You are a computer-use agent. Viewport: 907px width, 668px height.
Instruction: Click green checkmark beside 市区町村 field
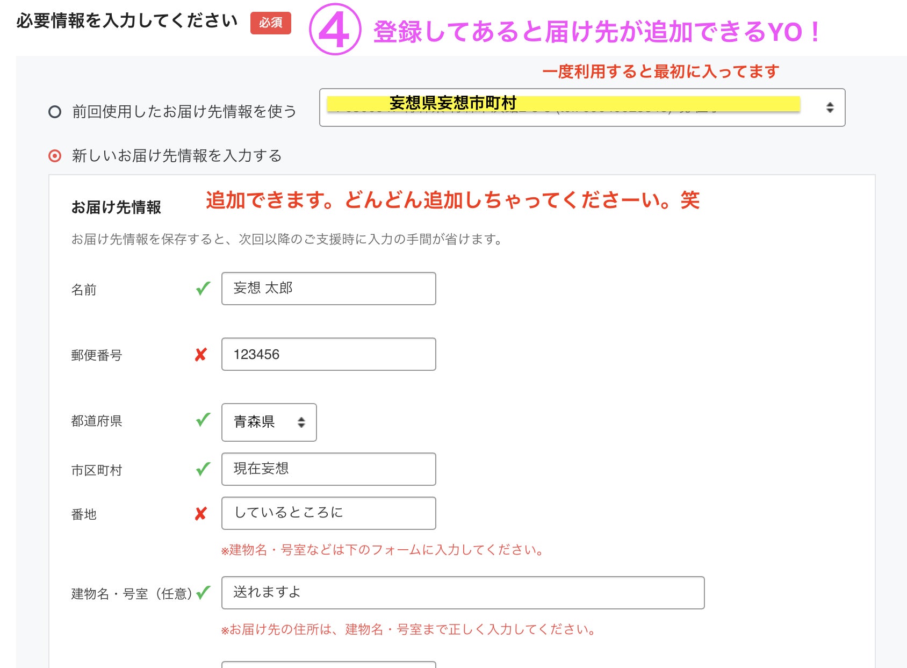point(203,469)
